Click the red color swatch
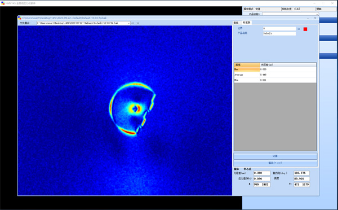Viewport: 338px width, 210px height. pos(305,29)
